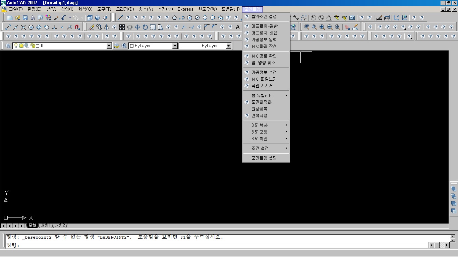Open the 그리기(D) menu
Image resolution: width=458 pixels, height=257 pixels.
click(x=125, y=9)
